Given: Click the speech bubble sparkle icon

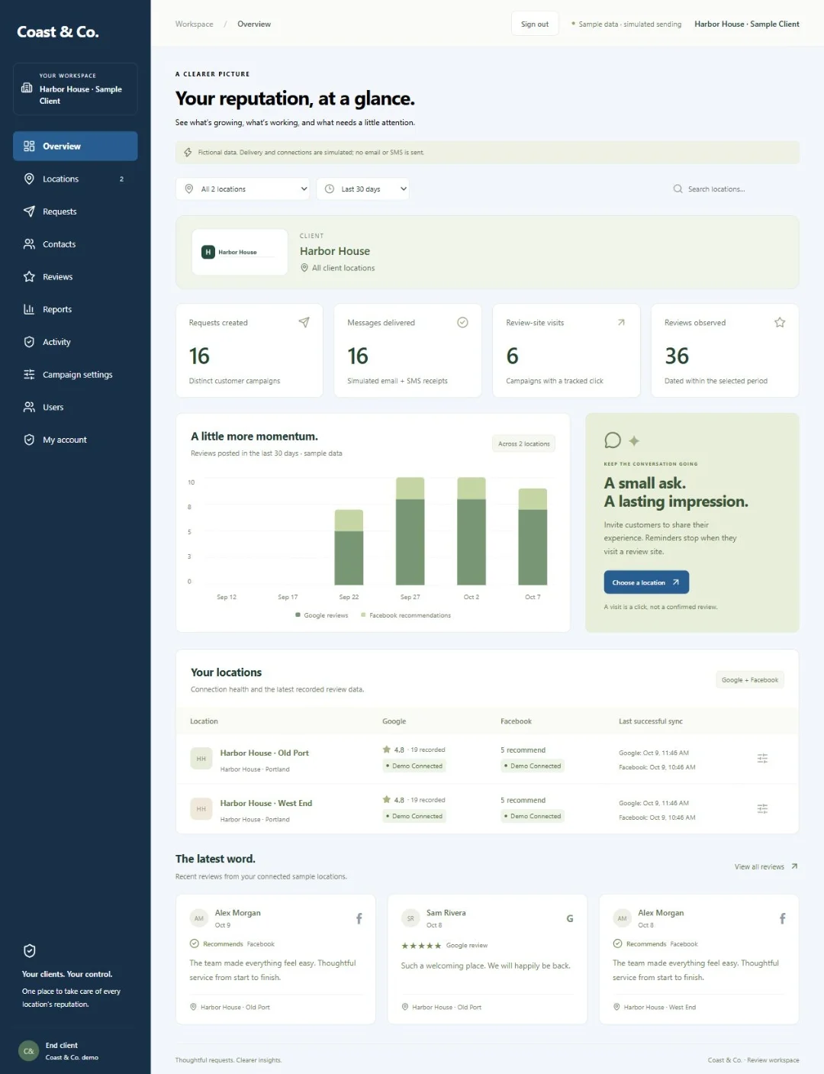Looking at the screenshot, I should coord(621,440).
